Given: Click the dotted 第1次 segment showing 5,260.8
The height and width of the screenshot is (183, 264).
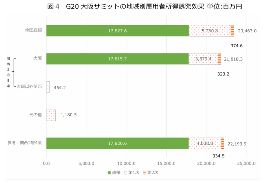Looking at the screenshot, I should tap(210, 31).
